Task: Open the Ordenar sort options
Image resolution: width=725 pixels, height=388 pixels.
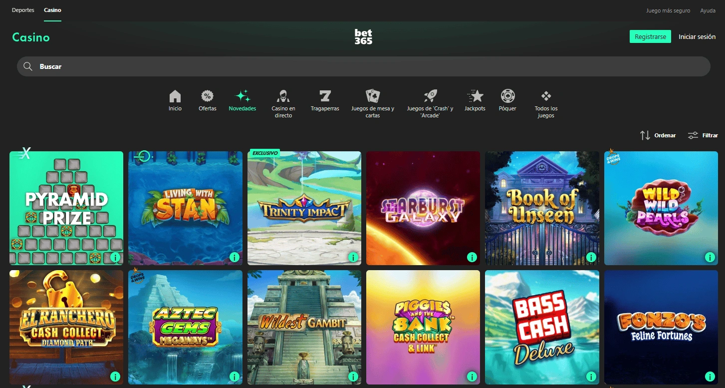Action: [x=658, y=135]
